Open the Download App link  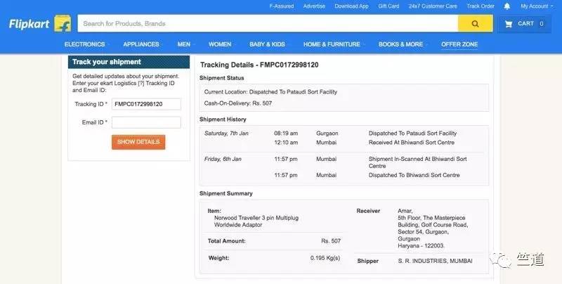pyautogui.click(x=352, y=6)
